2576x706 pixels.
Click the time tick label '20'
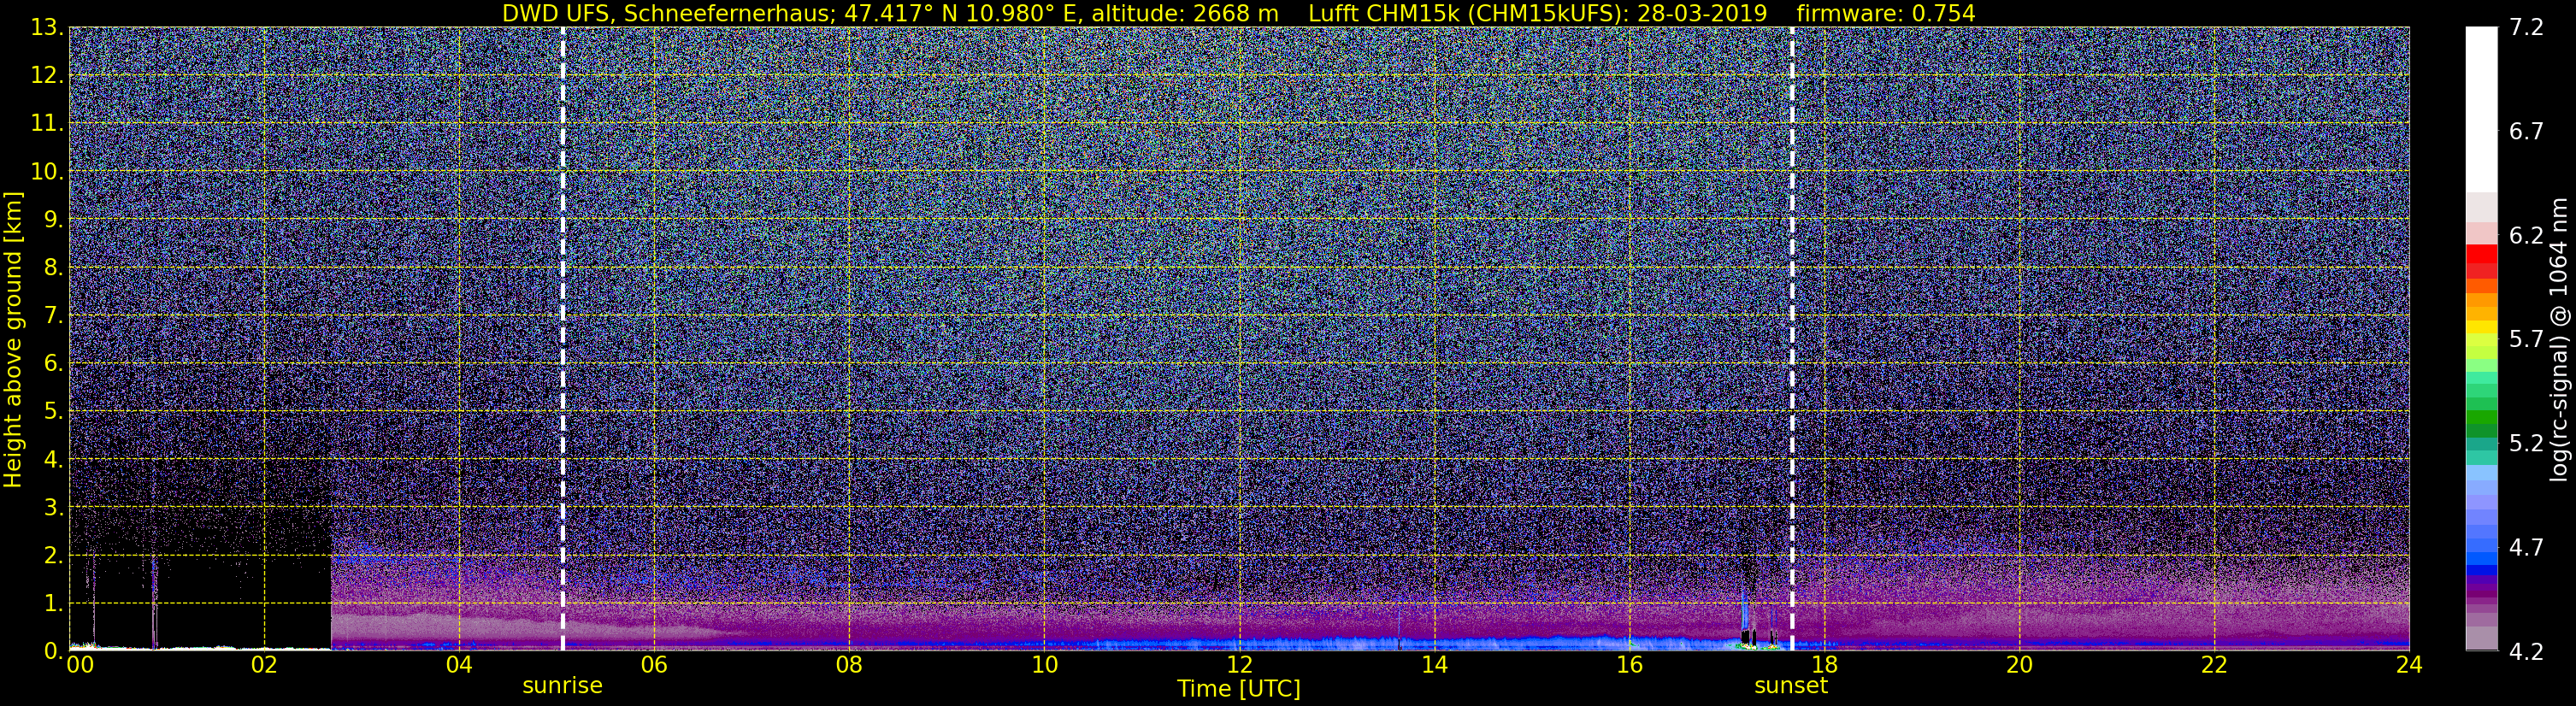2019,665
